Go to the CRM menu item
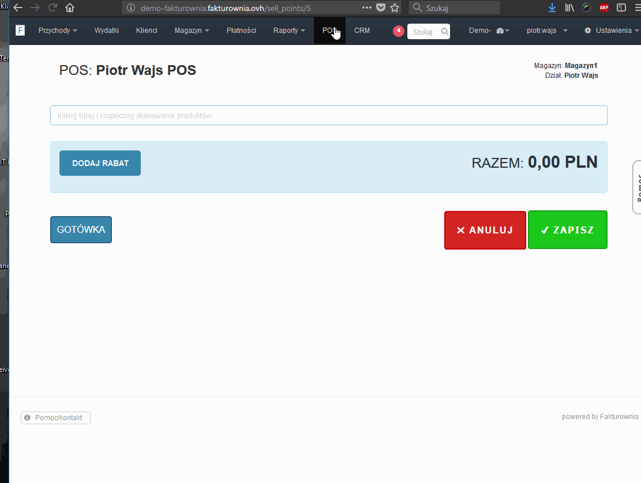Viewport: 641px width, 483px height. [x=362, y=31]
